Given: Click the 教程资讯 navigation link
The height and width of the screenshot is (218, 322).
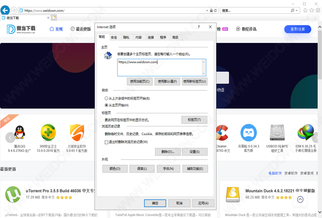Looking at the screenshot, I should (246, 29).
